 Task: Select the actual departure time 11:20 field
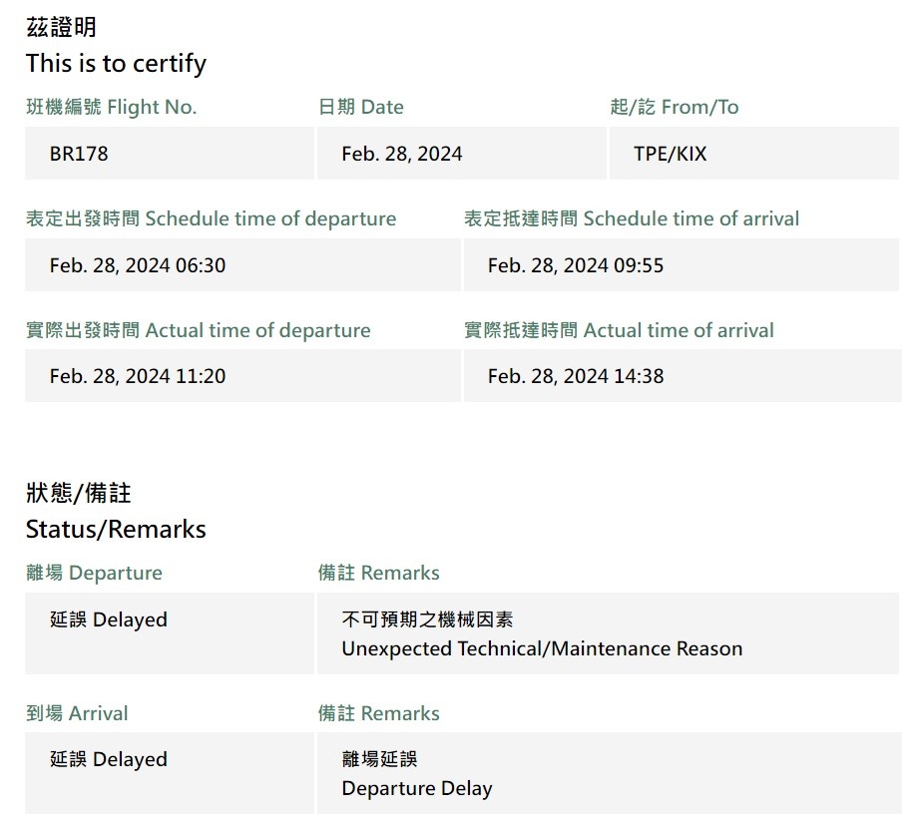241,376
